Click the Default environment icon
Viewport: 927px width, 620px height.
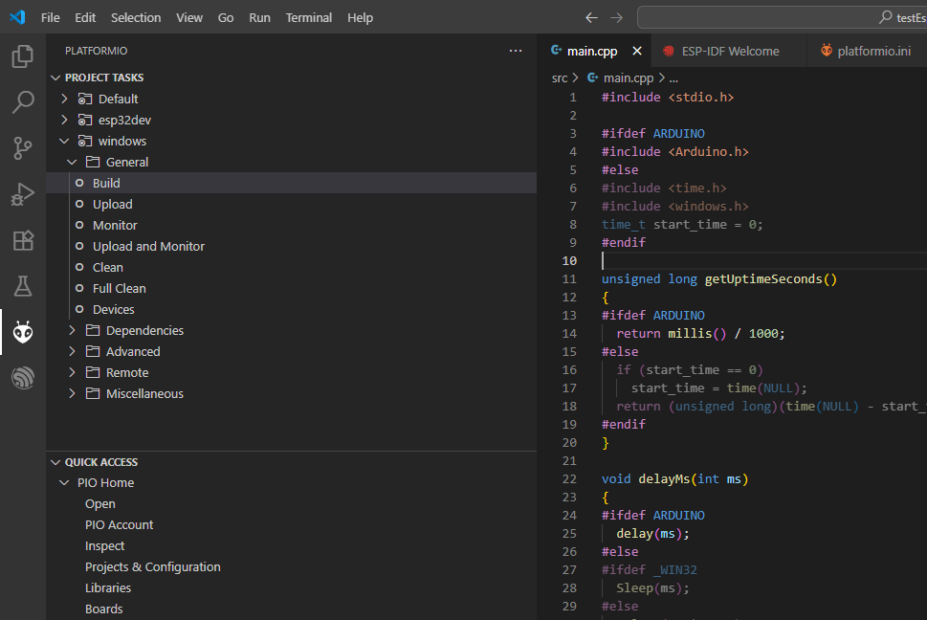85,99
